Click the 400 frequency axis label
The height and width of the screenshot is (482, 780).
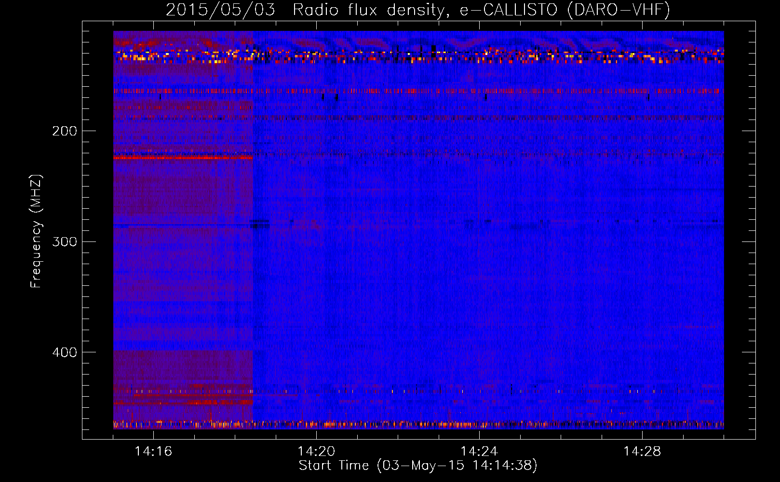click(x=65, y=352)
